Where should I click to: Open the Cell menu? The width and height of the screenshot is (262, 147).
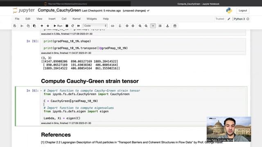[x=64, y=19]
